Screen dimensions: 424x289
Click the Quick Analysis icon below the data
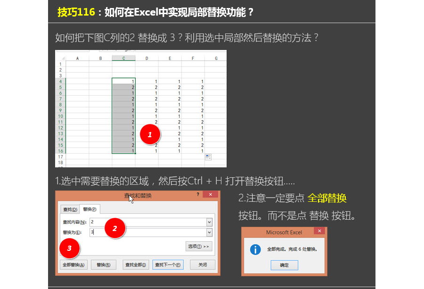tap(208, 157)
